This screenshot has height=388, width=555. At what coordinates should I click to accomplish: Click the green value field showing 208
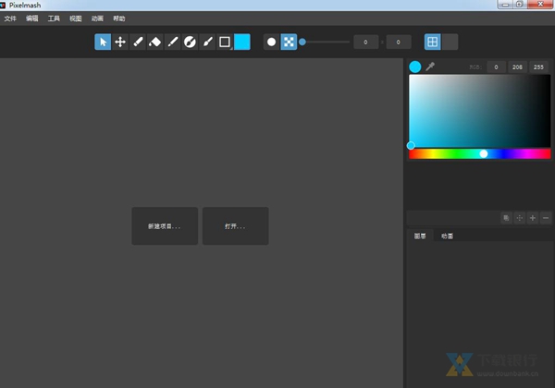[517, 67]
